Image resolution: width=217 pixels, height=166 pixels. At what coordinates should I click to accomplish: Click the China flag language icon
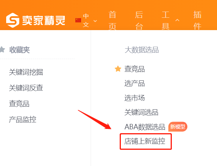click(78, 20)
